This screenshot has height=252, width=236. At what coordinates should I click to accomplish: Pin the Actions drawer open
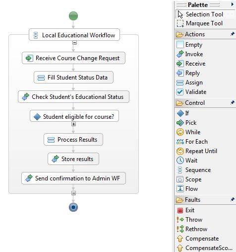pos(233,34)
